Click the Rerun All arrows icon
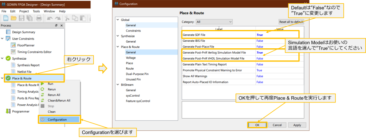 (x=42, y=95)
